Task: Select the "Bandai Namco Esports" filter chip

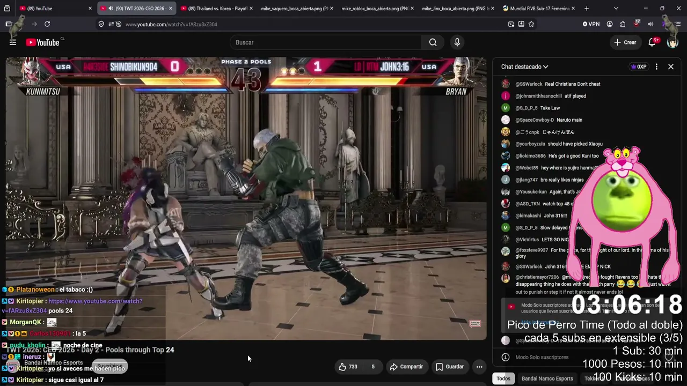Action: [547, 378]
